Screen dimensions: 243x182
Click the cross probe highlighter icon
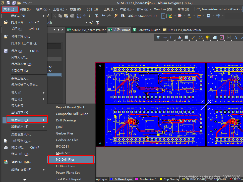[x=116, y=16]
